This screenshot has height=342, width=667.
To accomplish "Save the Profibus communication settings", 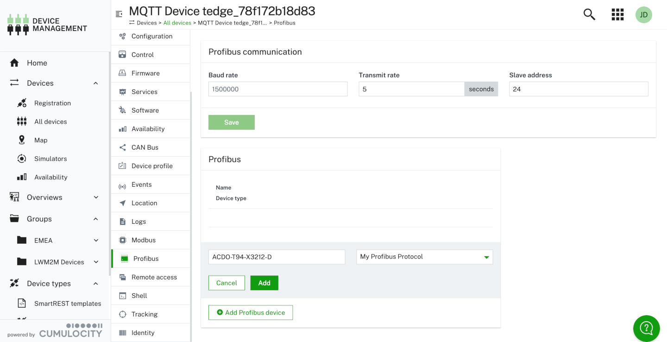I will click(x=231, y=122).
